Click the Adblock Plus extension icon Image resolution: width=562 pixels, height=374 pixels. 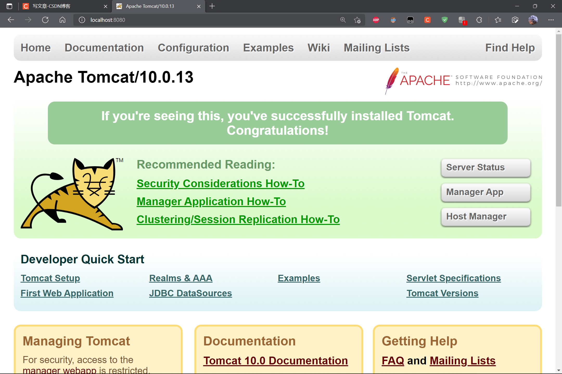pos(375,20)
